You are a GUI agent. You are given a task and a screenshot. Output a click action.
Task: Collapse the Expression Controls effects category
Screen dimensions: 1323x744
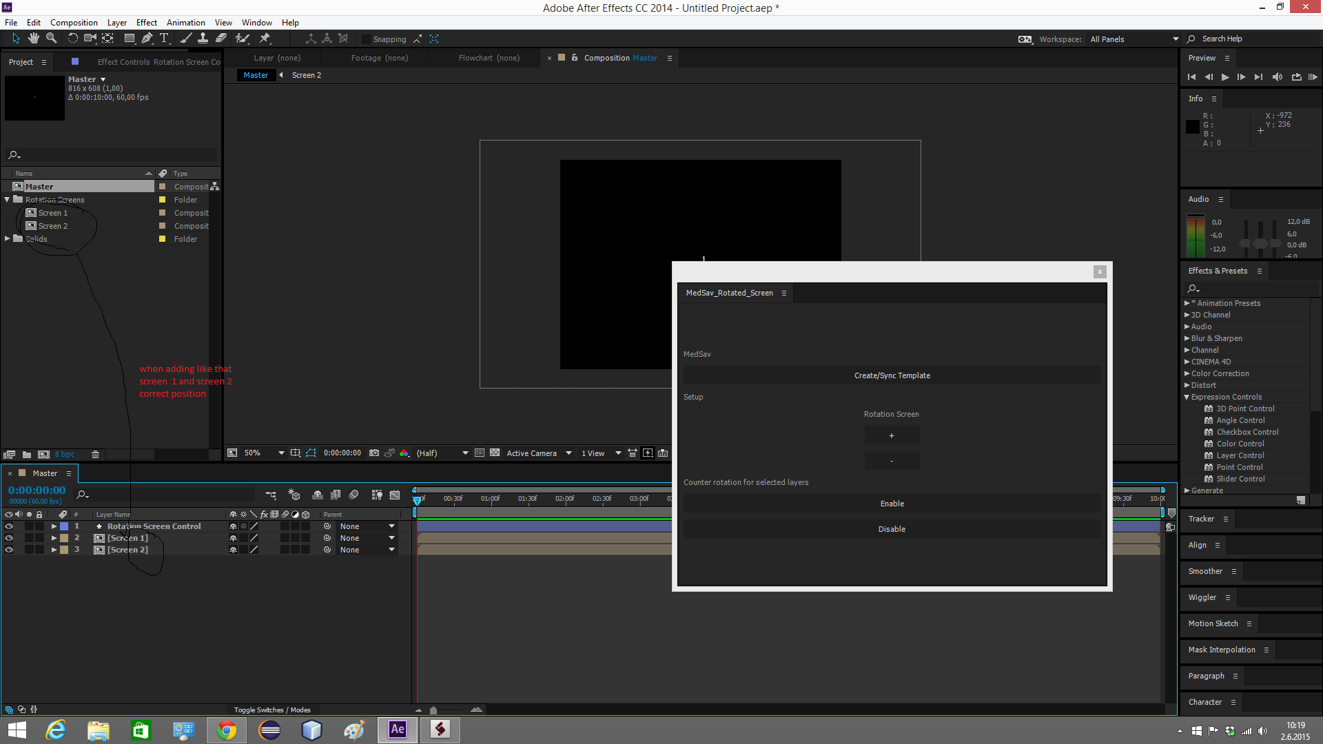(x=1187, y=397)
